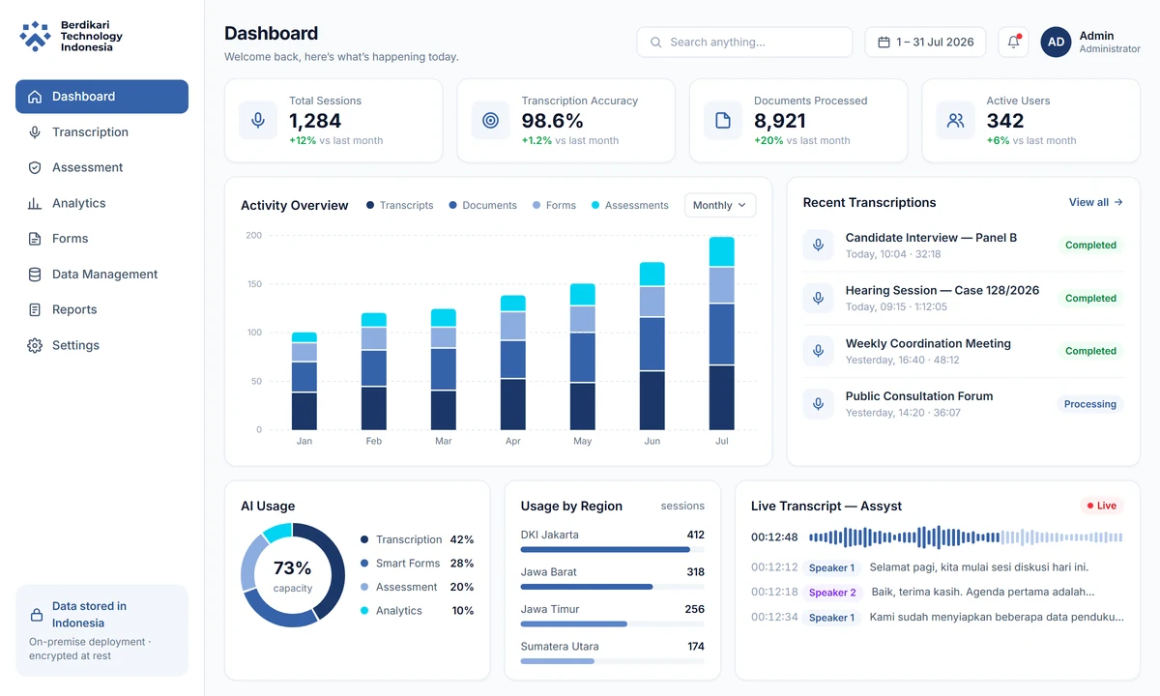Click the Assessment shield icon in sidebar
The height and width of the screenshot is (696, 1160).
[x=35, y=167]
